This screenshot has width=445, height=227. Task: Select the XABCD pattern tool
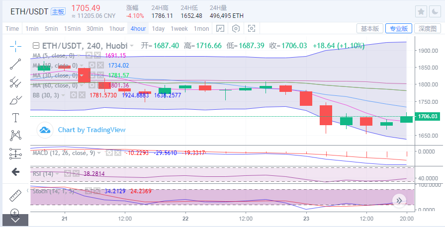[15, 136]
